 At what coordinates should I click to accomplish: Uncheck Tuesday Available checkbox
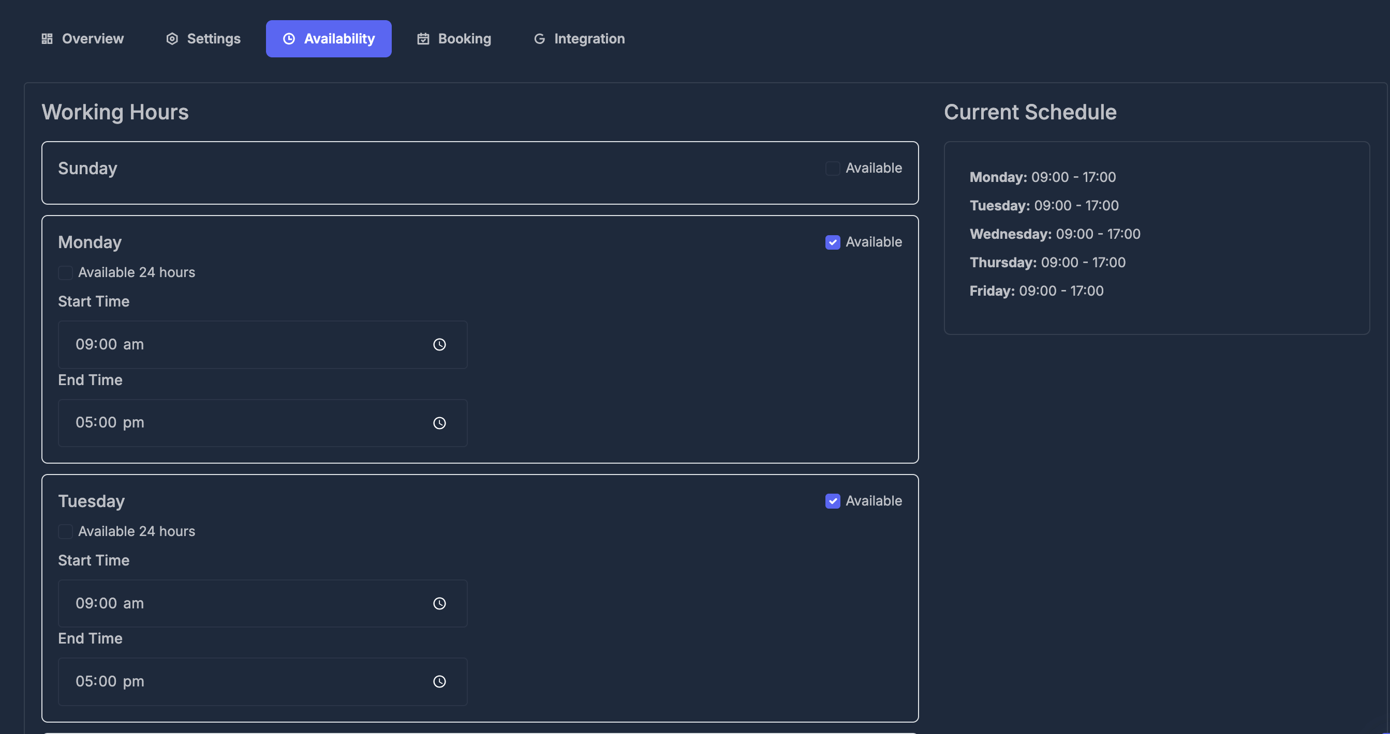click(833, 501)
